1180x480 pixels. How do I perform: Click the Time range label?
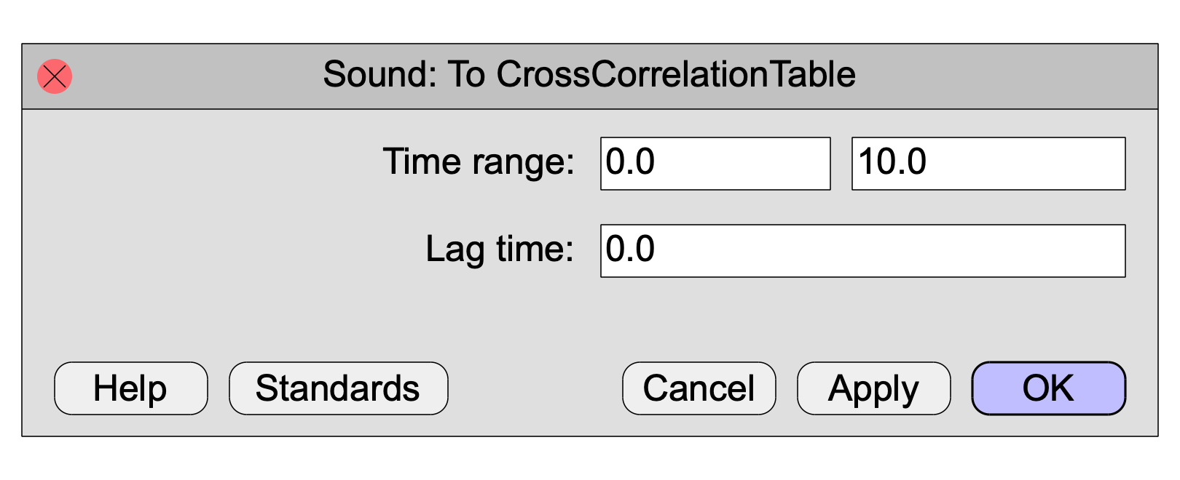pyautogui.click(x=479, y=162)
